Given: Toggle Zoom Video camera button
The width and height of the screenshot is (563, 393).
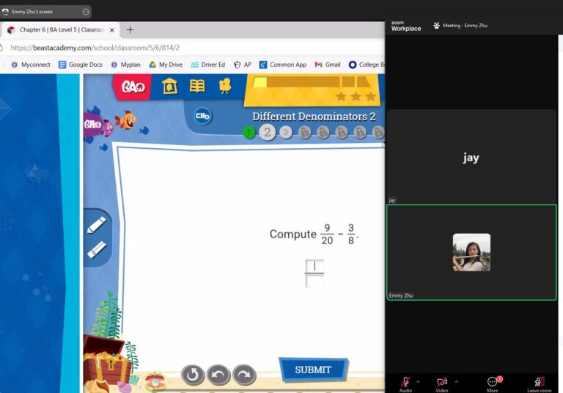Looking at the screenshot, I should (441, 383).
